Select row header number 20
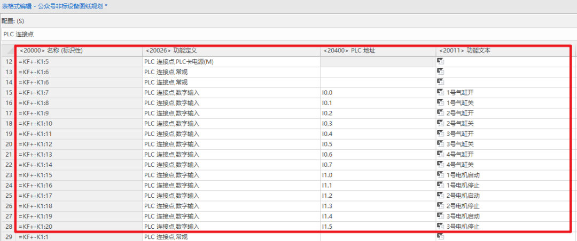Image resolution: width=577 pixels, height=241 pixels. point(9,144)
